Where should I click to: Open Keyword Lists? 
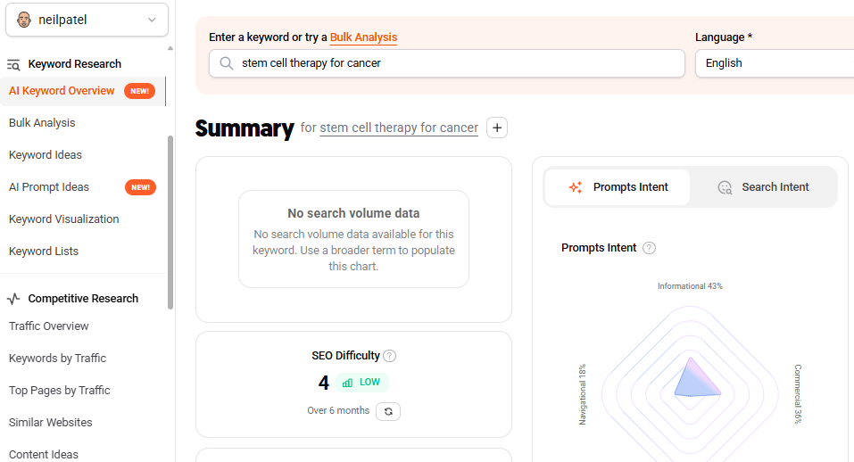[44, 252]
